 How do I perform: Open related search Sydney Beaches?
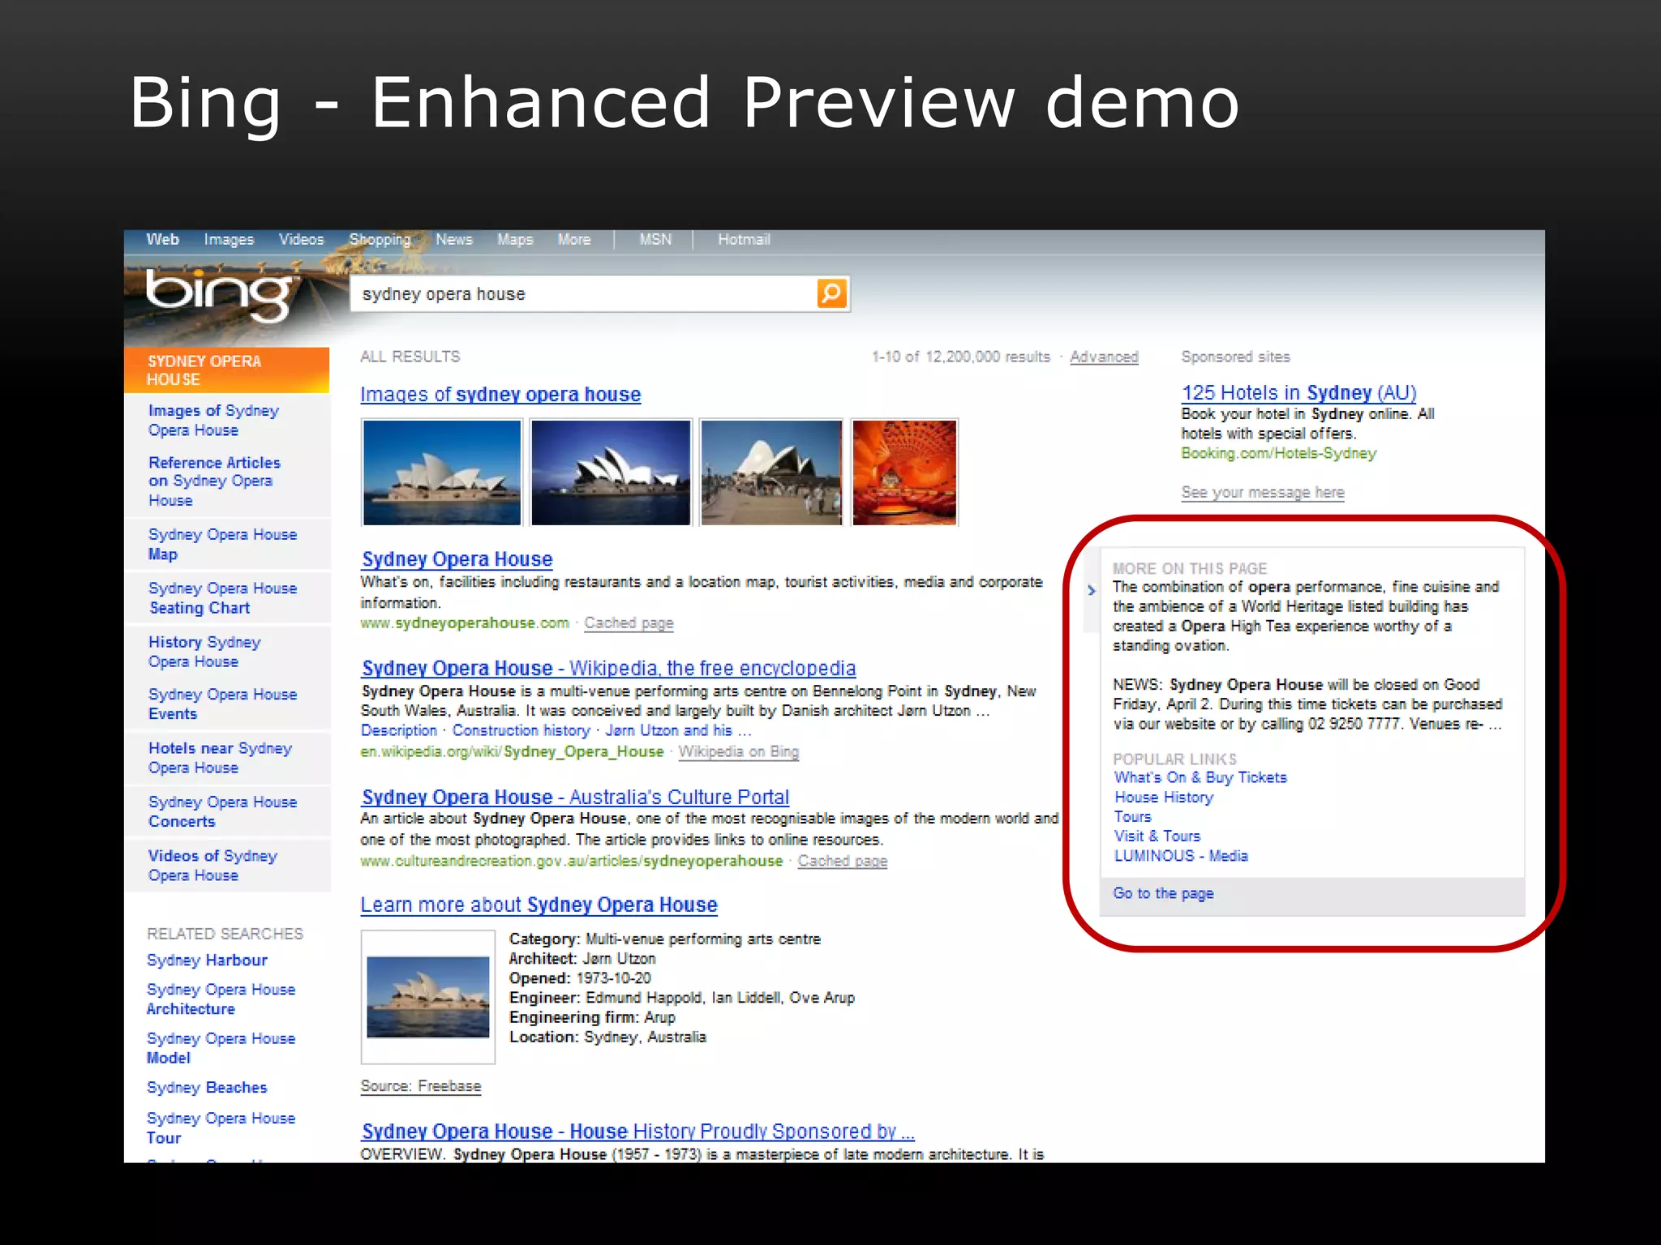pyautogui.click(x=207, y=1088)
